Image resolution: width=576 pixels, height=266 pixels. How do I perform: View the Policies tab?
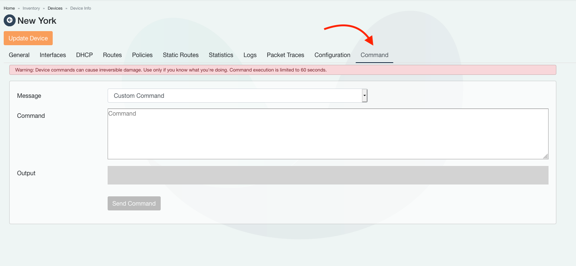142,55
